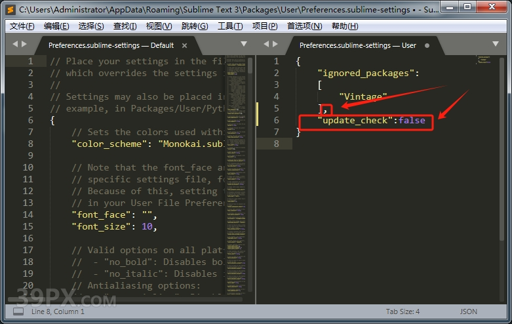
Task: Close the Default settings tab
Action: [x=184, y=46]
